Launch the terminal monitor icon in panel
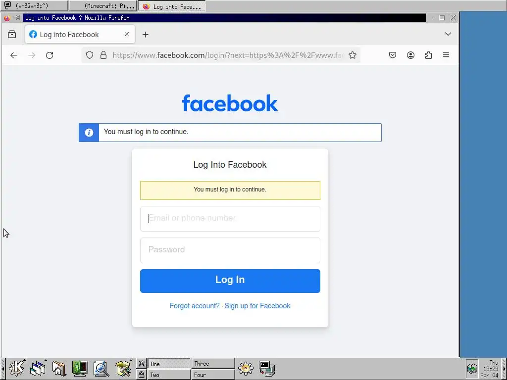Screen dimensions: 507x380 (80, 369)
